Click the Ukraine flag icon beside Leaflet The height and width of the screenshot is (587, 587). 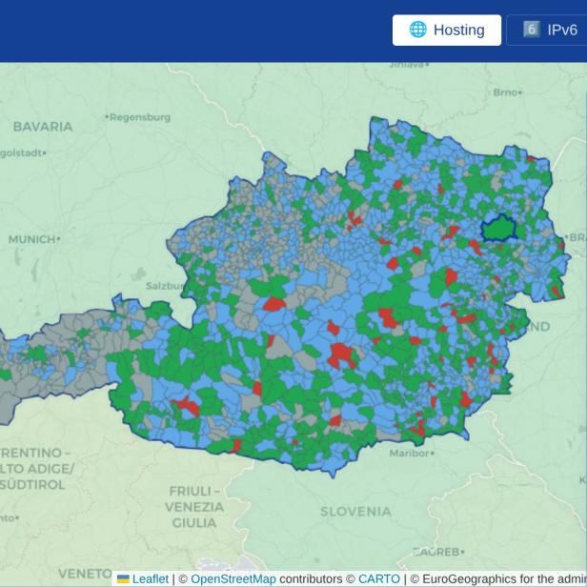point(123,579)
